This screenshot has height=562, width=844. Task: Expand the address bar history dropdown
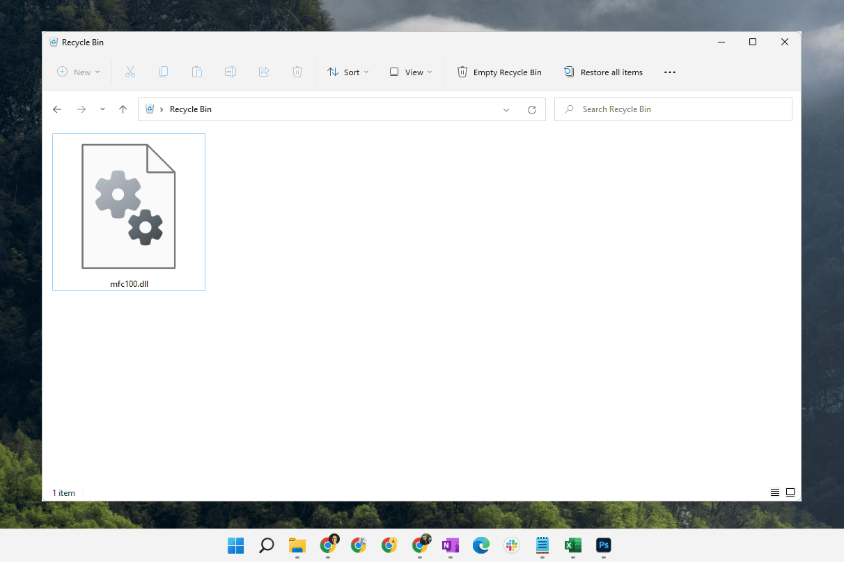tap(506, 109)
